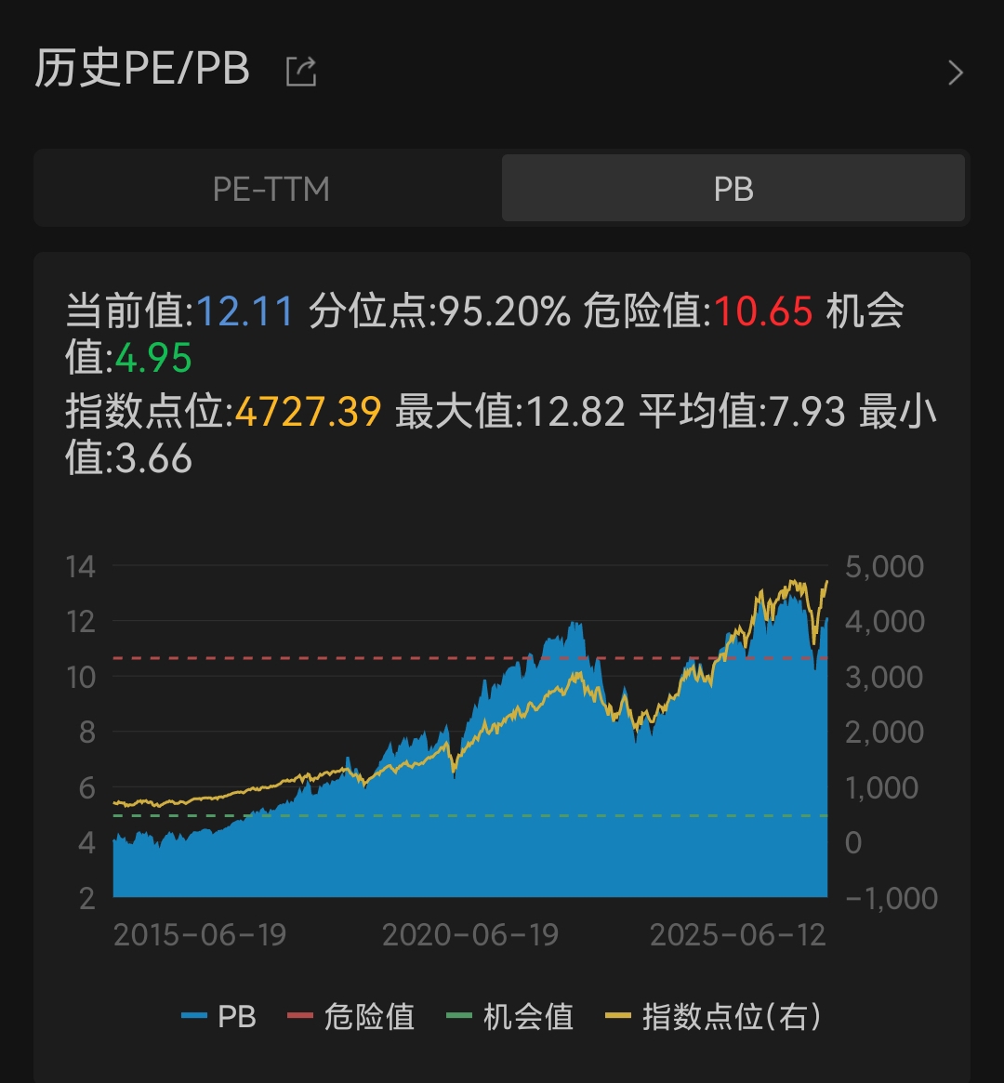This screenshot has width=1004, height=1083.
Task: Click the 2020-06-19 date axis label
Action: tap(470, 935)
